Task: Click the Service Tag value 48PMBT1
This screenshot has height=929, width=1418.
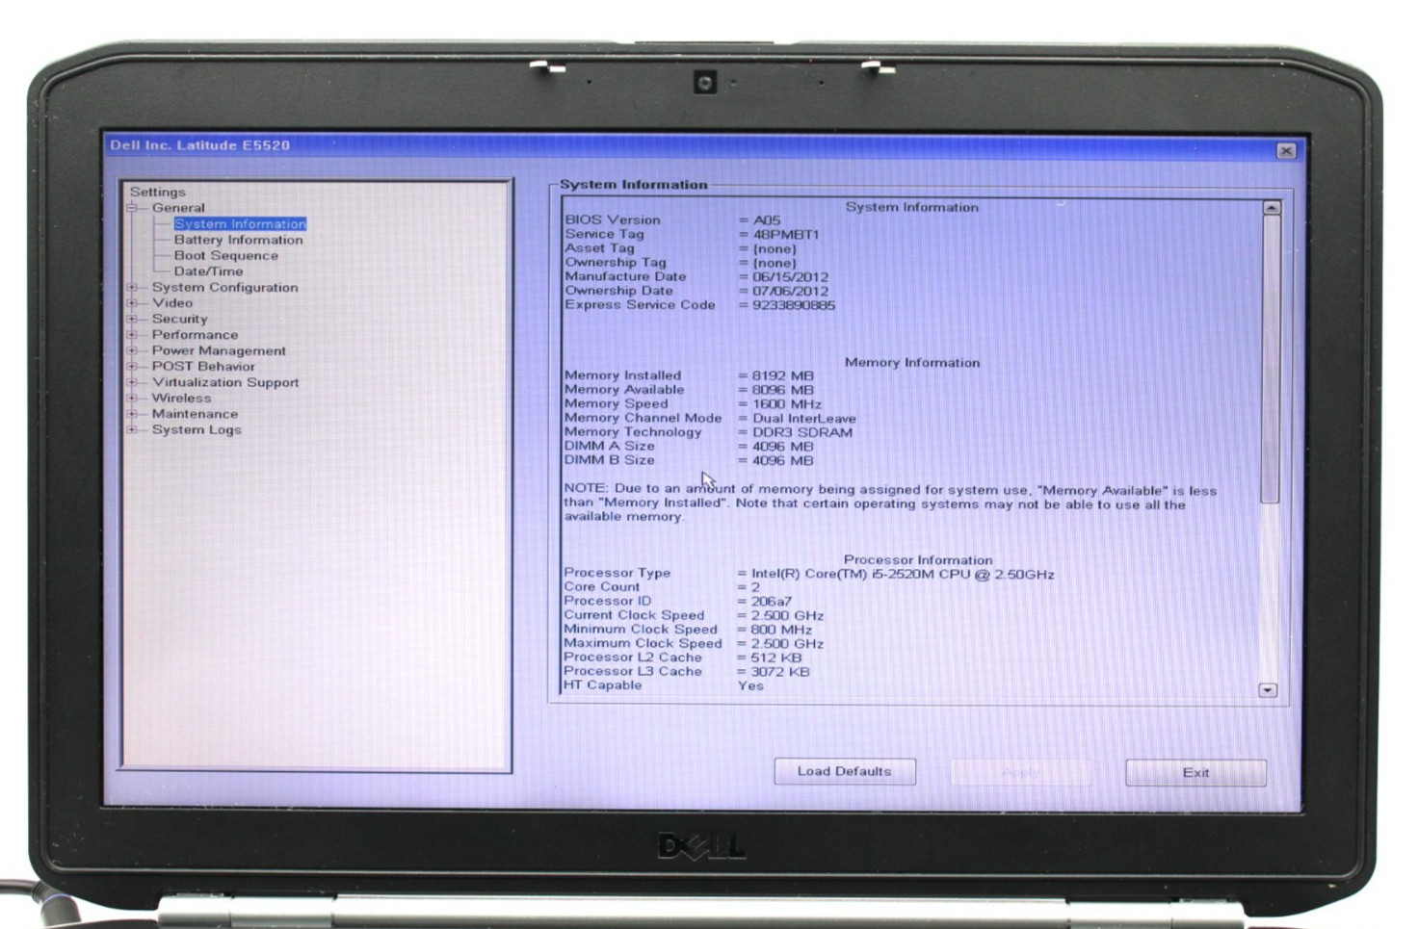Action: (786, 234)
